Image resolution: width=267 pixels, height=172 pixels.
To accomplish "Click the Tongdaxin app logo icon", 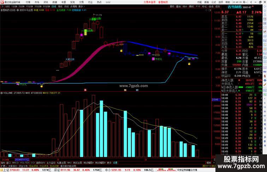I will coord(2,2).
